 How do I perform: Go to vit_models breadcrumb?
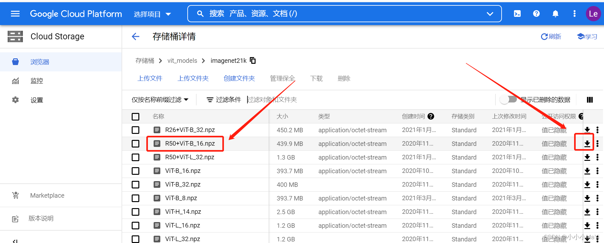click(x=182, y=61)
